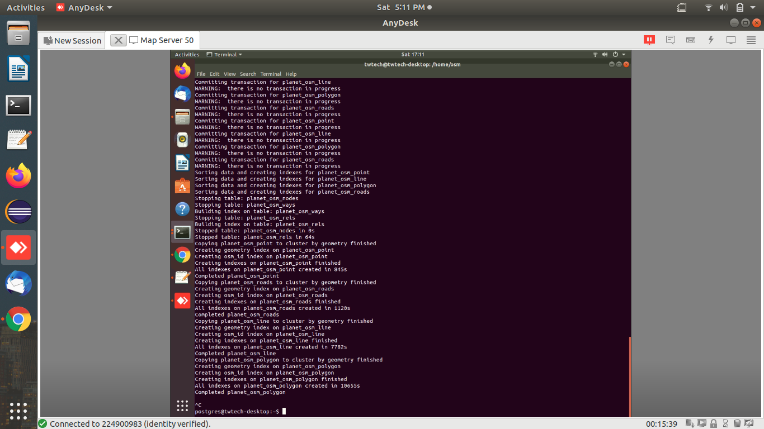Viewport: 764px width, 429px height.
Task: Open Eclipse from the local Ubuntu dock
Action: [18, 212]
